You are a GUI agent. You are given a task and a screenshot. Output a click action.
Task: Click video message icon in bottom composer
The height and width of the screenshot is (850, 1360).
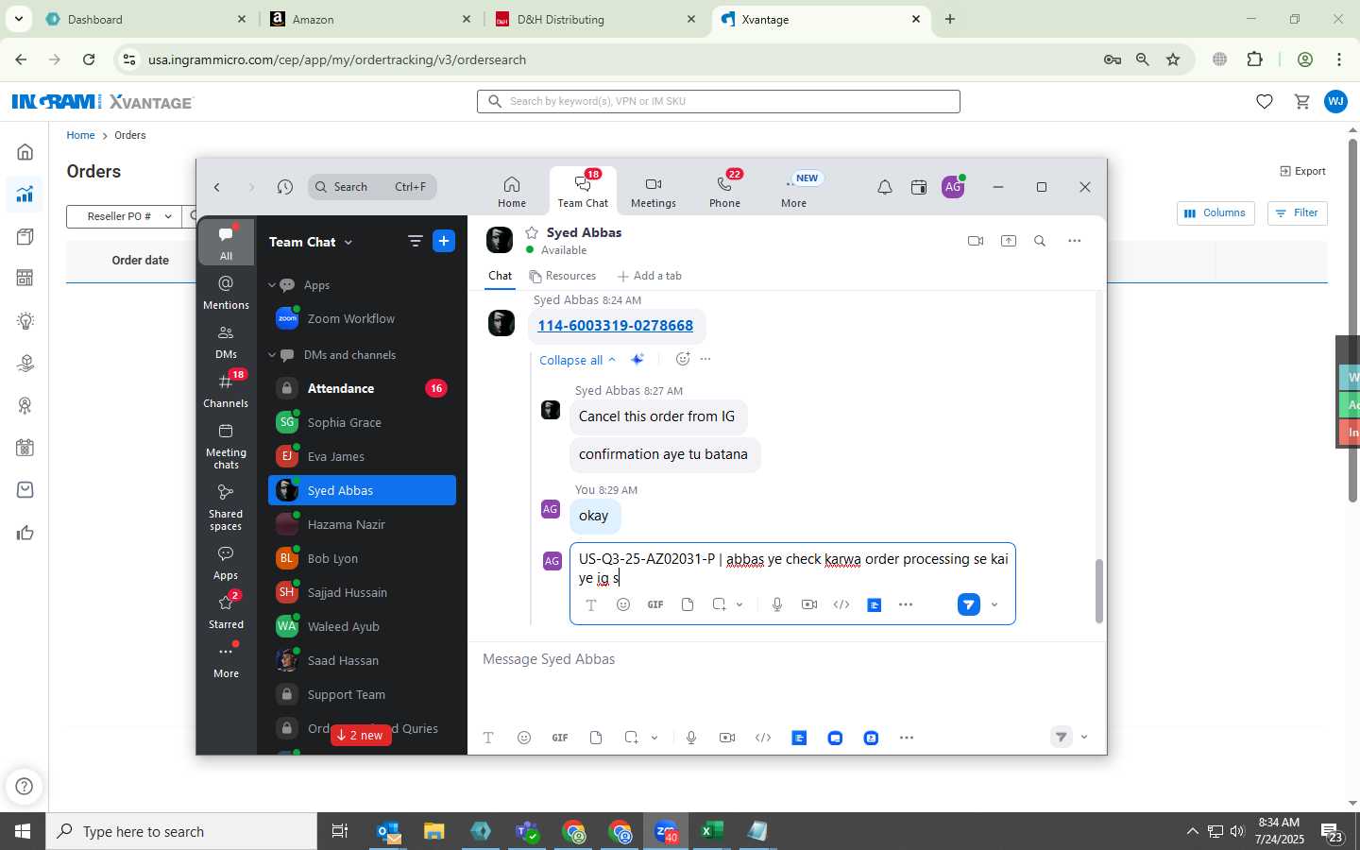[727, 738]
